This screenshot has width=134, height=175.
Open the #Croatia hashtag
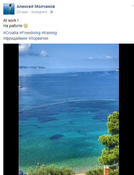coord(11,33)
